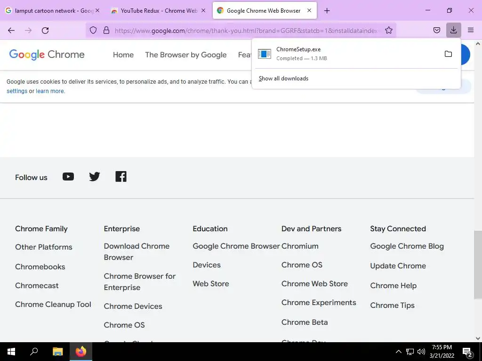Open the network status tray icon

[410, 352]
